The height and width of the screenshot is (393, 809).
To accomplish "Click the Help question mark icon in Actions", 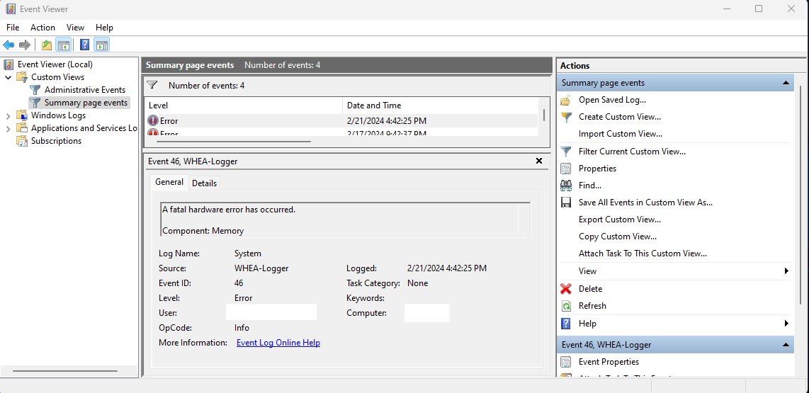I will [x=566, y=324].
